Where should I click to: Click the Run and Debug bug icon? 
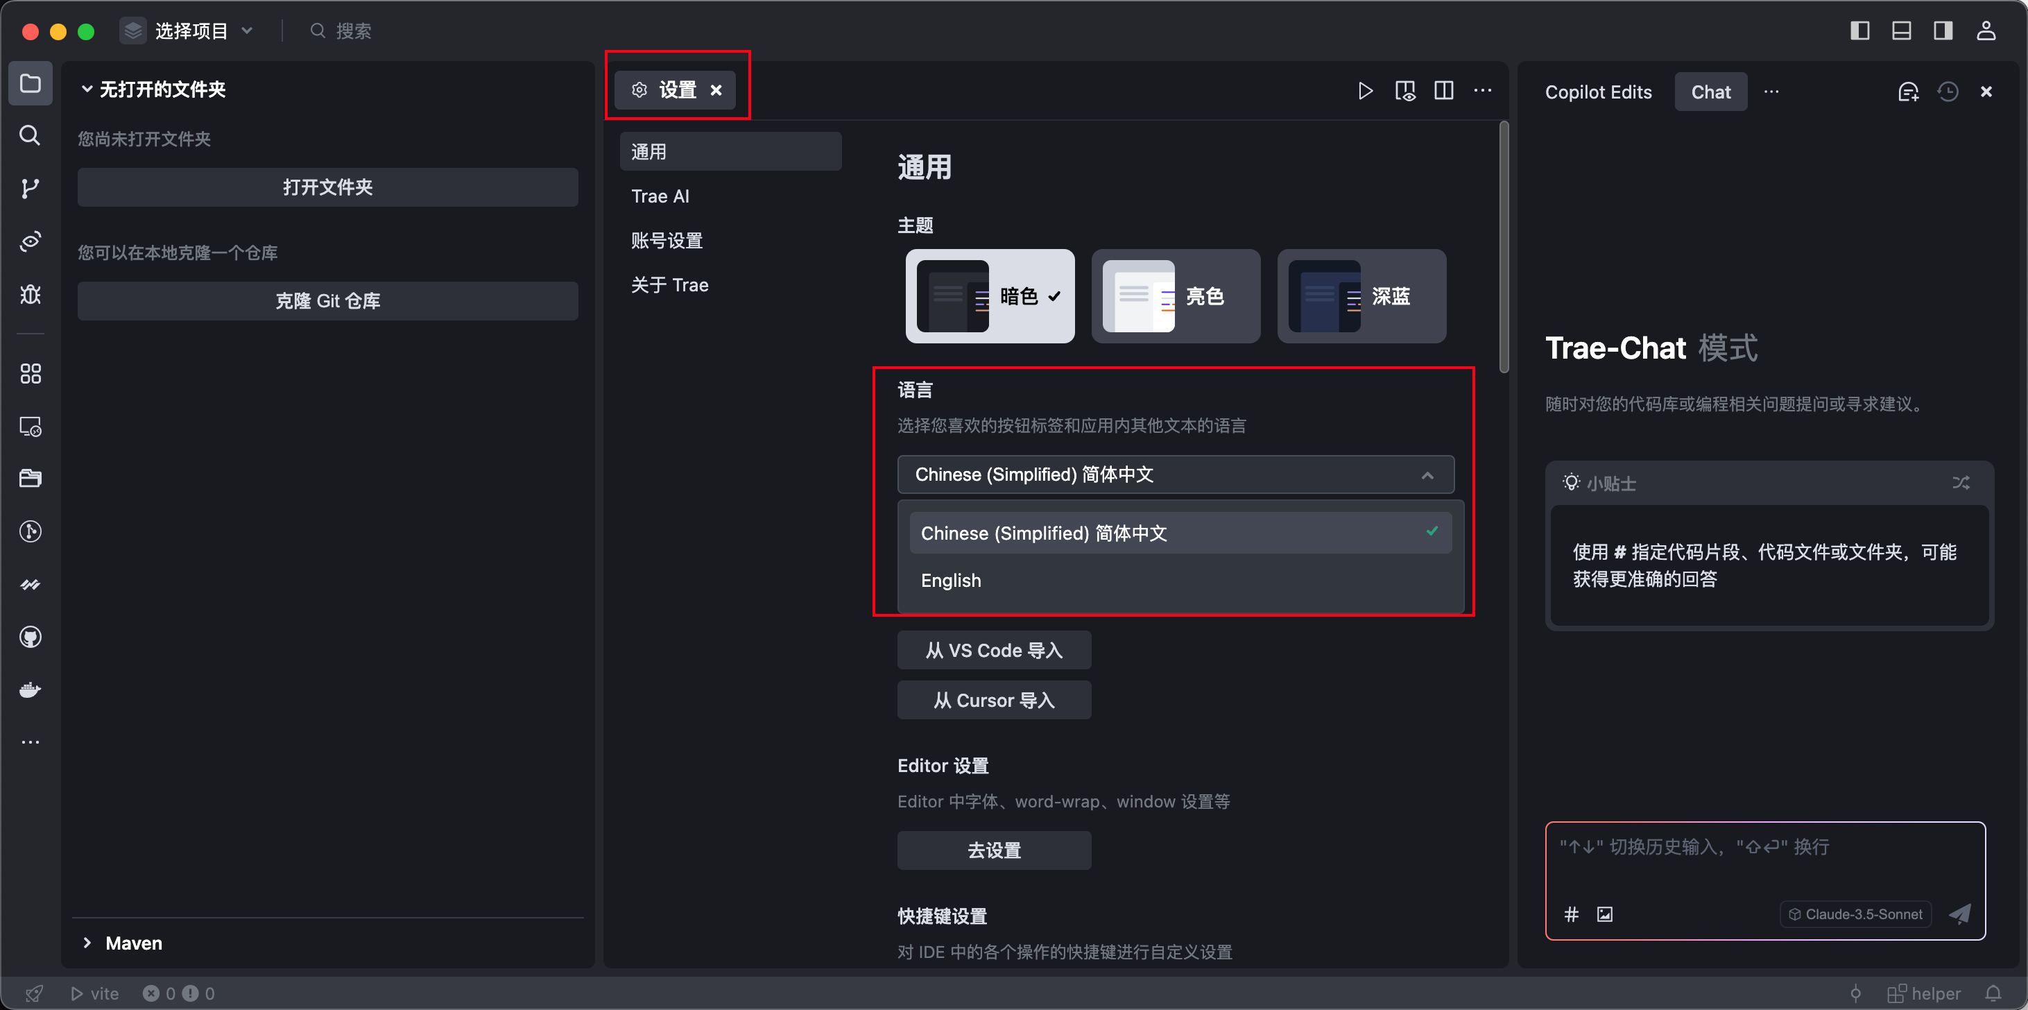[x=30, y=293]
